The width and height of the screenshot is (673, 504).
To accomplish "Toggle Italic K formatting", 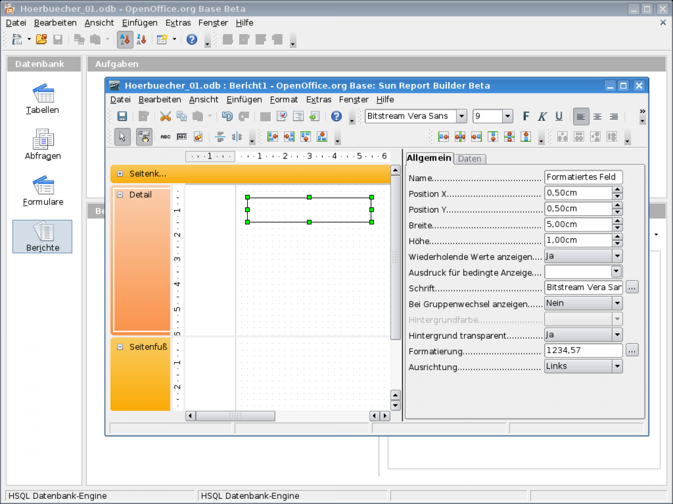I will pos(543,116).
